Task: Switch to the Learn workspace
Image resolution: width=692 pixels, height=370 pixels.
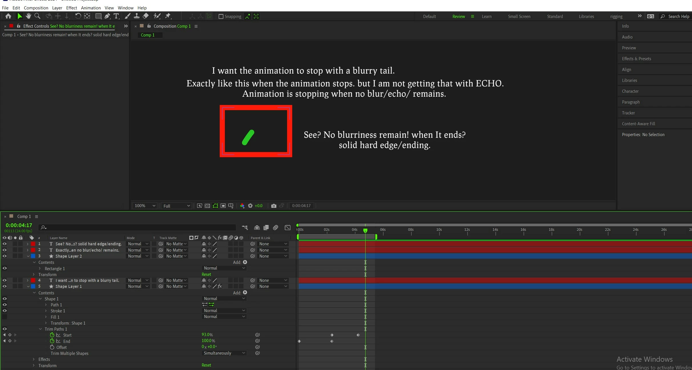Action: click(487, 17)
